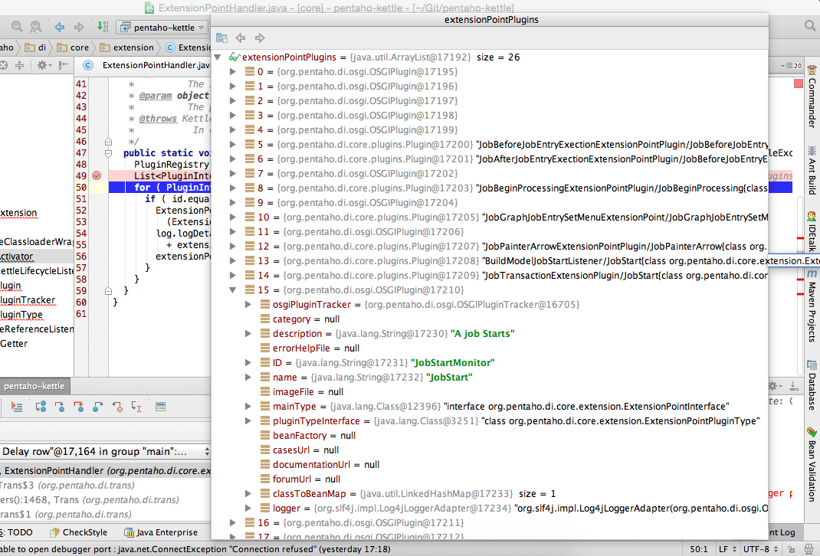The height and width of the screenshot is (556, 820).
Task: Select the pluginTypeInterface field row
Action: [x=490, y=421]
